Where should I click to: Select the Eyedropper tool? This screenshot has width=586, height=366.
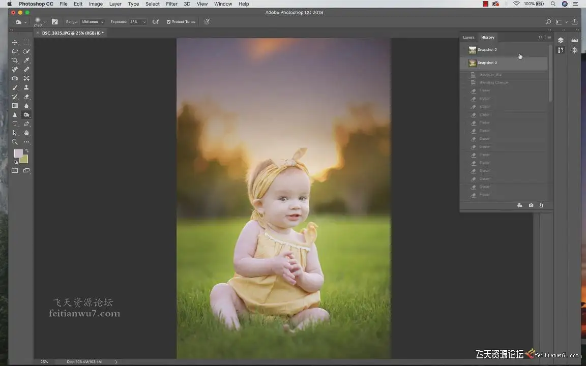click(x=26, y=60)
